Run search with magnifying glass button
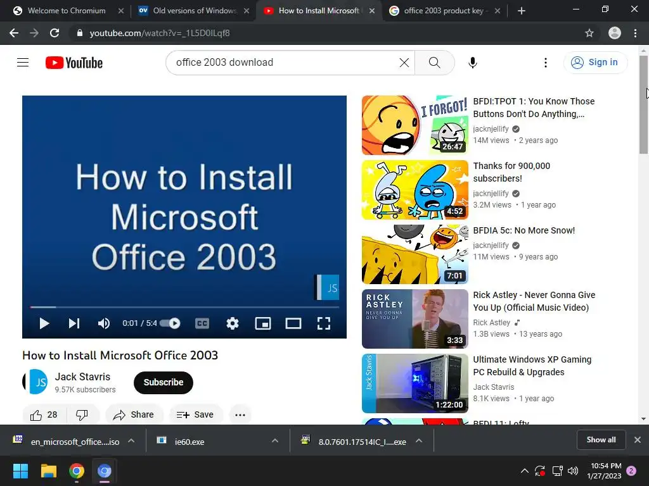The height and width of the screenshot is (486, 649). (435, 63)
